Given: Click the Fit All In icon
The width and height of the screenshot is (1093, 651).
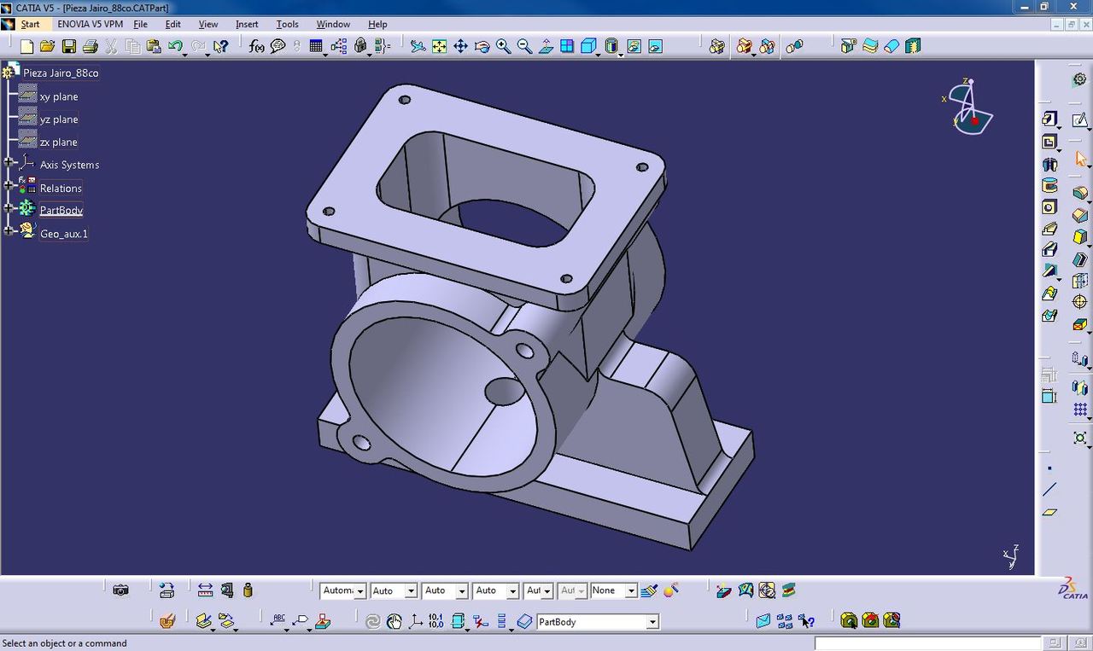Looking at the screenshot, I should pyautogui.click(x=439, y=46).
